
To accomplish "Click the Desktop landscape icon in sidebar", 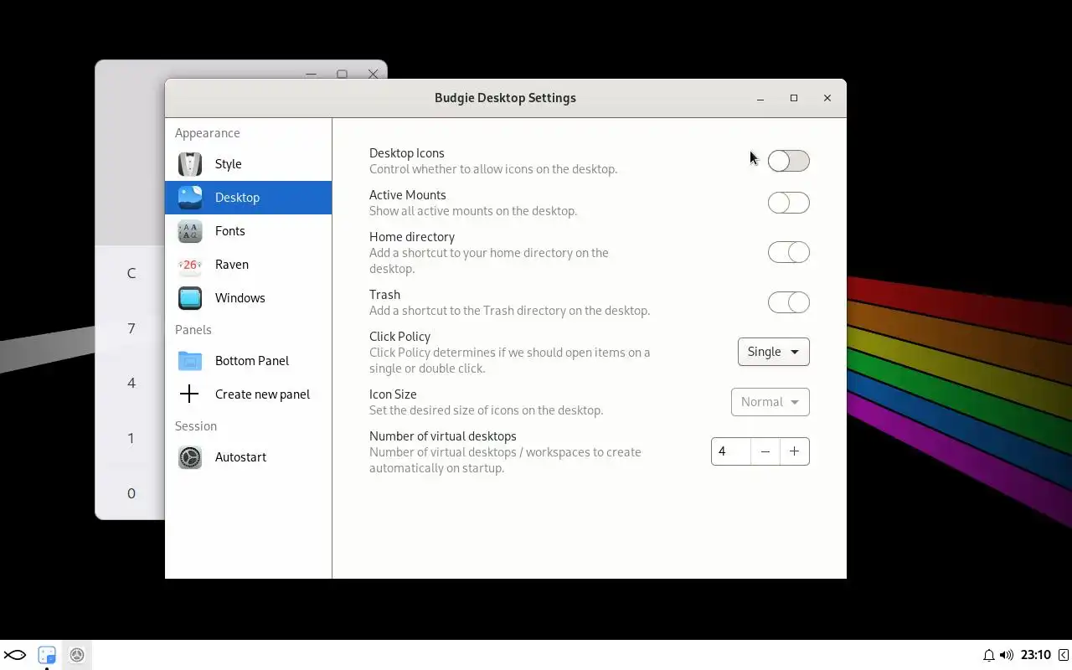I will coord(190,198).
